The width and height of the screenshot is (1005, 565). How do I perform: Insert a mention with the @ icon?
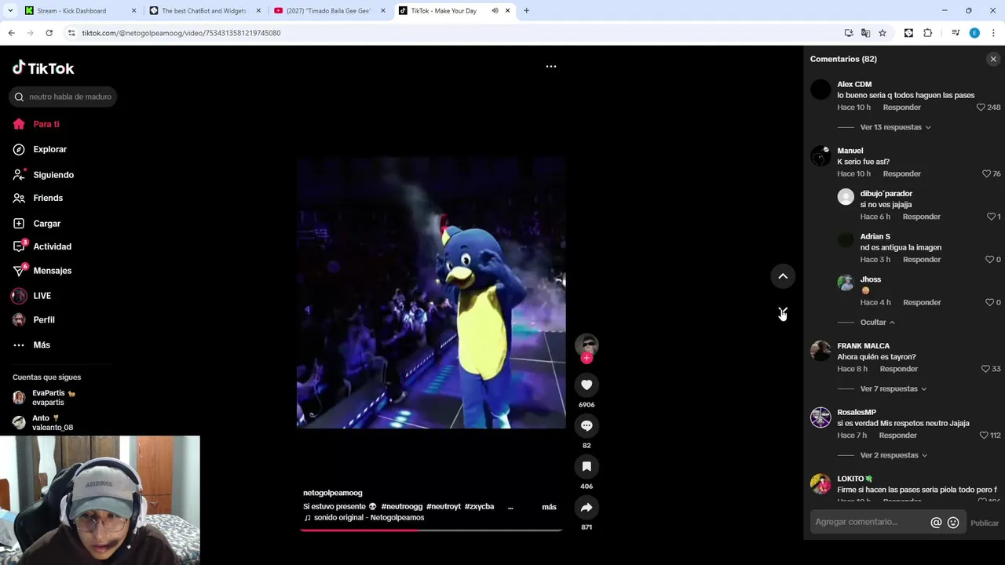[936, 523]
